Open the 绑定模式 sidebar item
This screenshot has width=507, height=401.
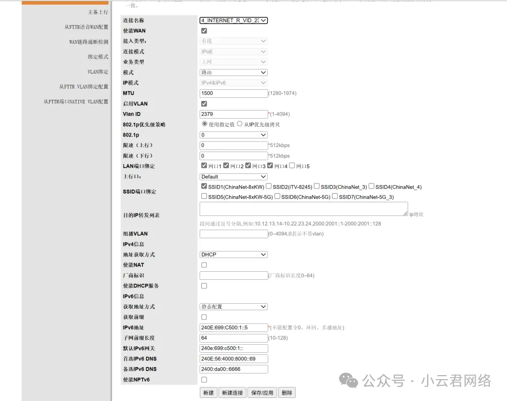pos(98,57)
